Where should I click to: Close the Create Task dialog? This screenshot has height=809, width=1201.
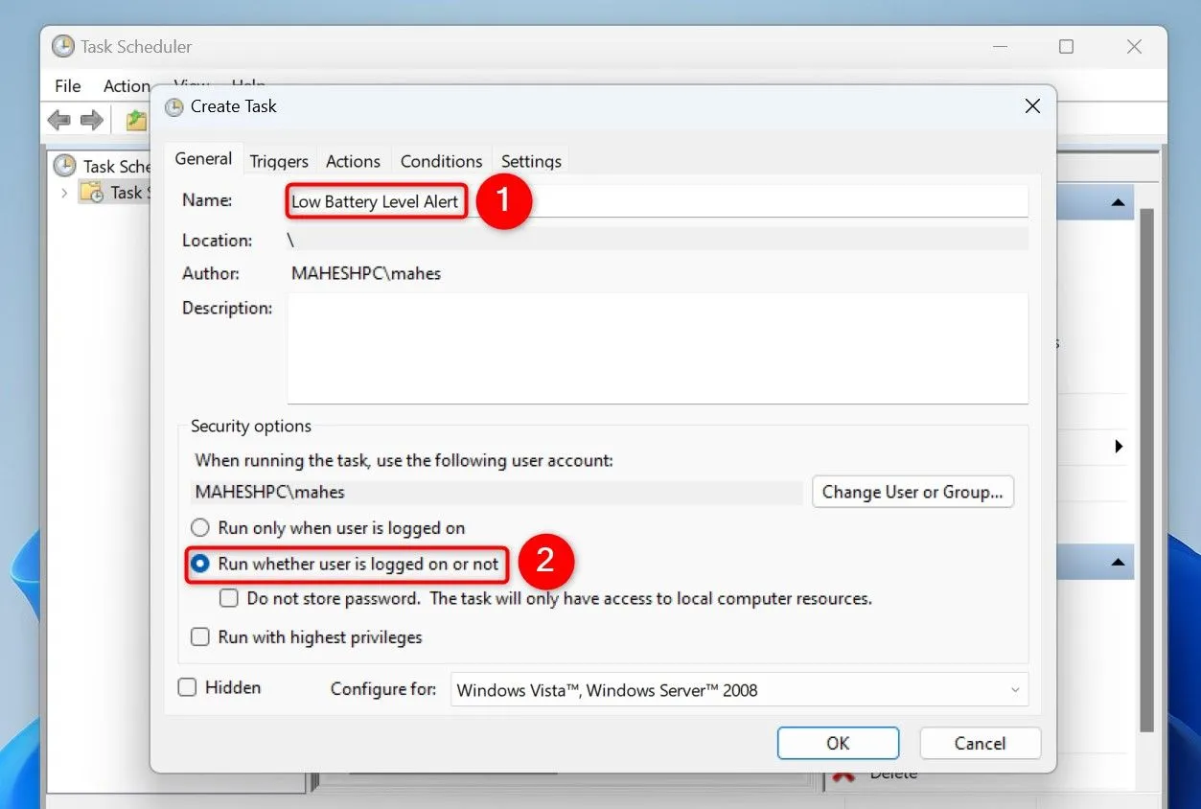point(1032,106)
